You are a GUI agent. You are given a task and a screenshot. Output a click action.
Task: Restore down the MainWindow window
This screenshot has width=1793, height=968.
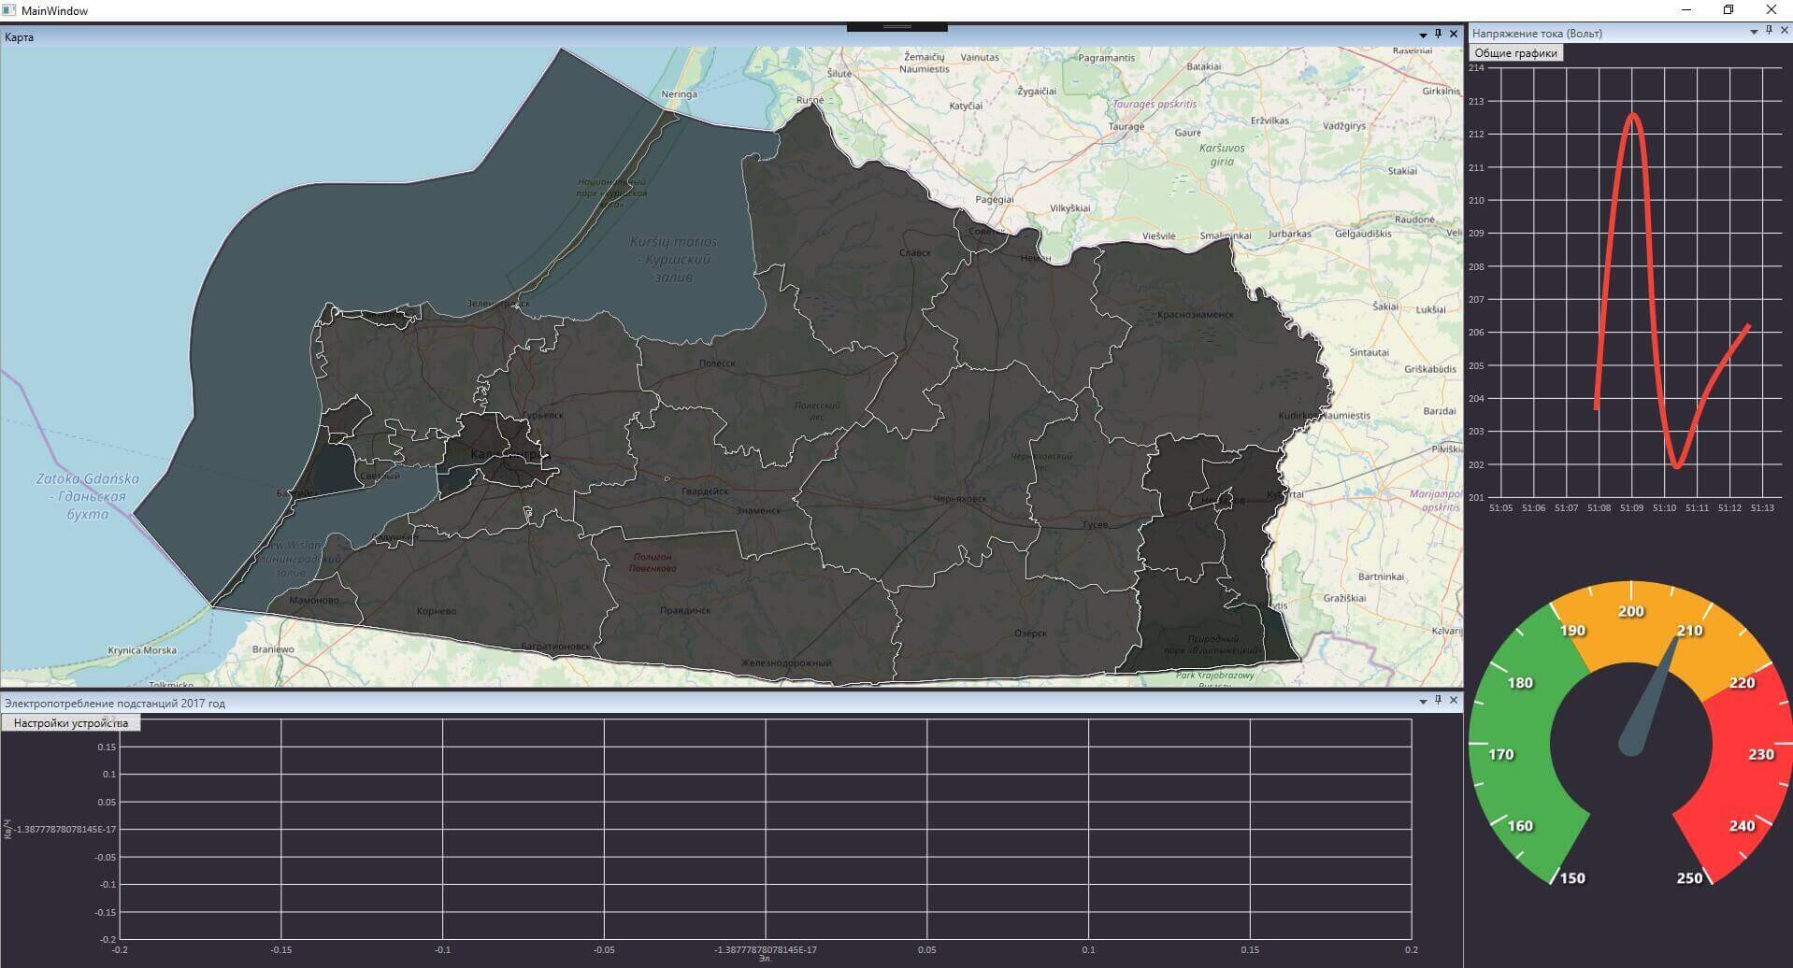(1728, 10)
